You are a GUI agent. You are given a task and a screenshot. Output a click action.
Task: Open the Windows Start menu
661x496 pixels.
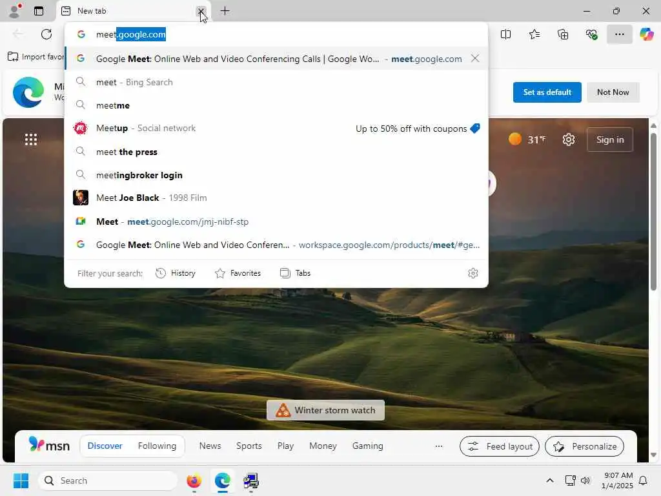click(x=21, y=480)
